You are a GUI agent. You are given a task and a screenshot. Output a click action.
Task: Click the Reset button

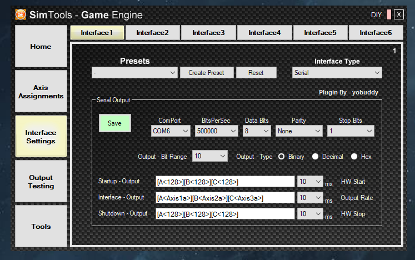coord(256,73)
